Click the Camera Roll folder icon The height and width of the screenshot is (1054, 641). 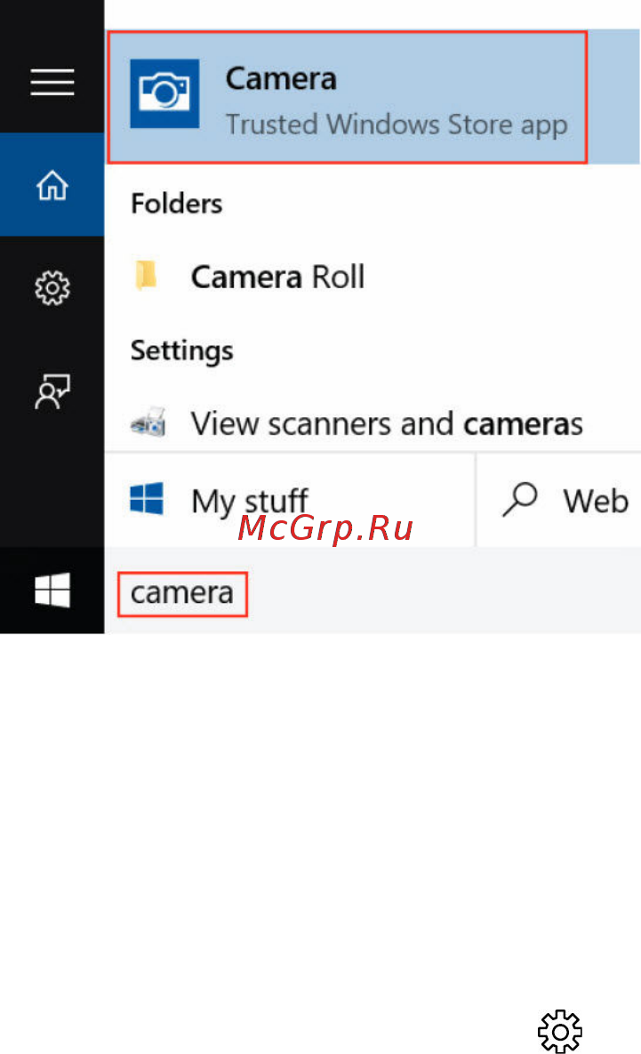[146, 276]
